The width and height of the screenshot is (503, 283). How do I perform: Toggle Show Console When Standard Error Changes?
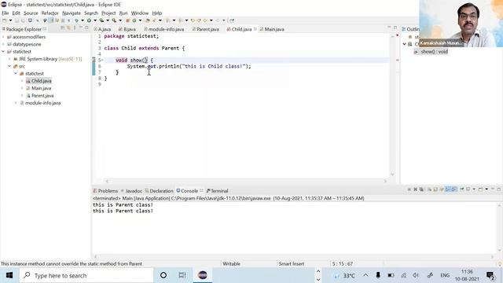[454, 189]
